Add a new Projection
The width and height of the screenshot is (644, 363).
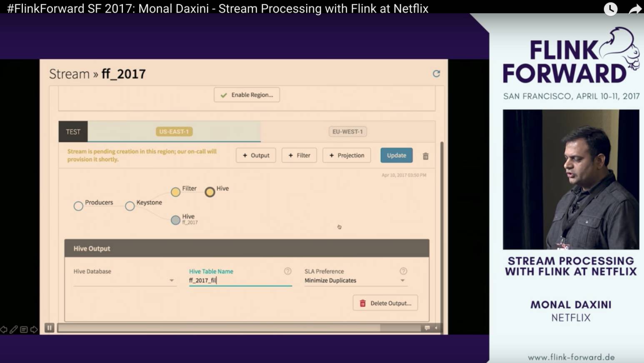pos(347,155)
